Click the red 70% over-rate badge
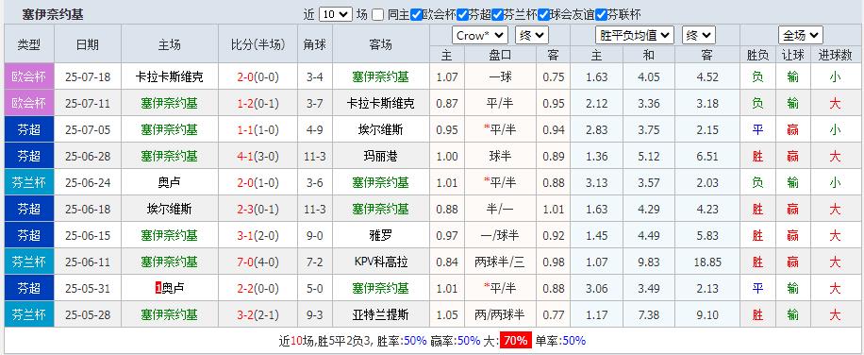Viewport: 864px width, 355px height. click(516, 341)
